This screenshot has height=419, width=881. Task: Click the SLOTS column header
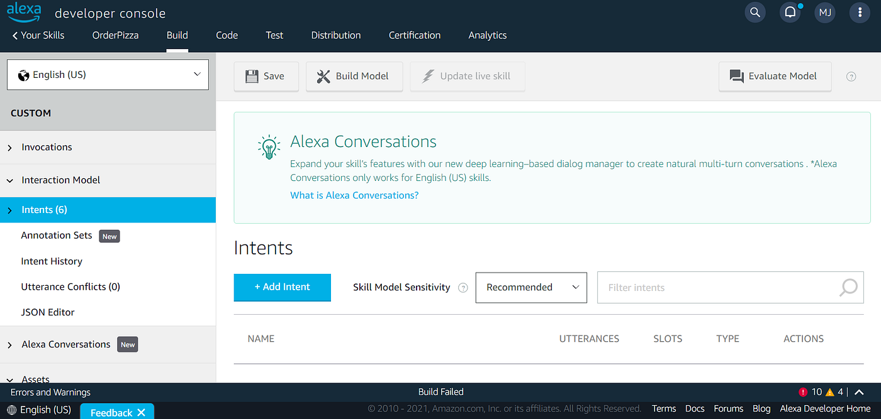click(668, 339)
